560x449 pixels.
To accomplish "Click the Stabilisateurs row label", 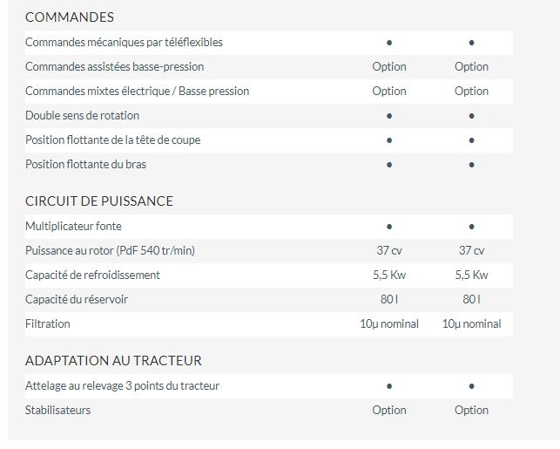I will pyautogui.click(x=57, y=410).
